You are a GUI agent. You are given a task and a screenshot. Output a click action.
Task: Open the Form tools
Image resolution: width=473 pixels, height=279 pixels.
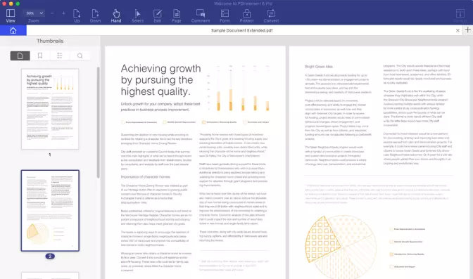point(225,15)
